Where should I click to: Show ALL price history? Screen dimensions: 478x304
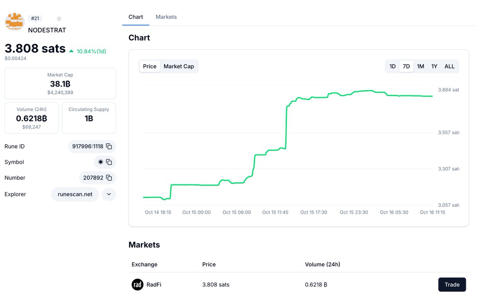(449, 66)
